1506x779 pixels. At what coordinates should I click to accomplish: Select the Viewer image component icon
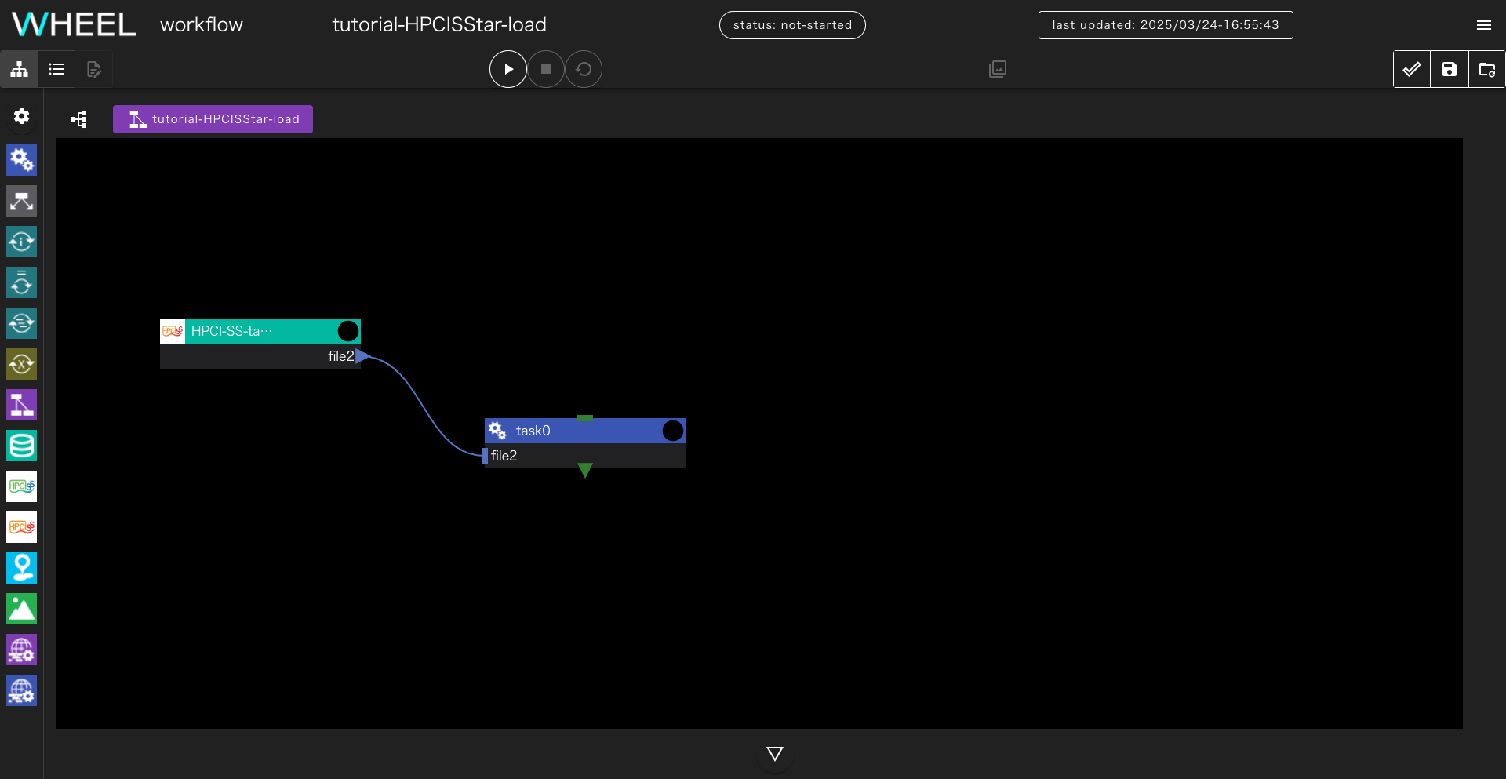click(x=22, y=609)
